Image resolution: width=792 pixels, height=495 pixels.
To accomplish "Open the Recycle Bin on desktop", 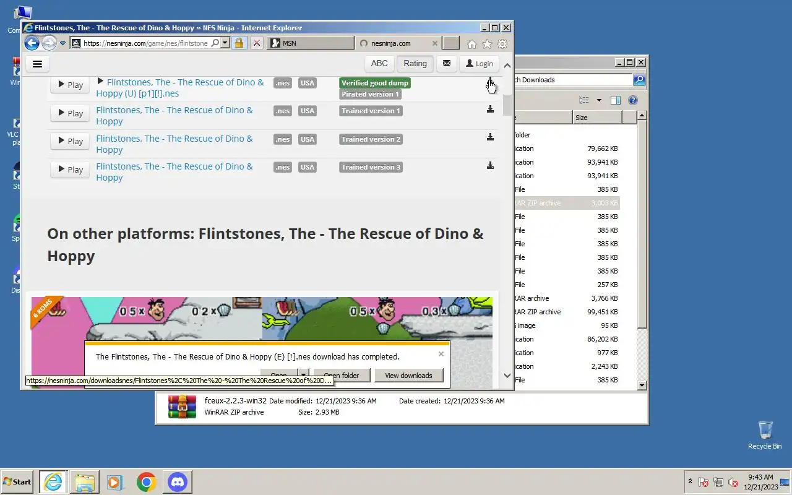I will [x=765, y=435].
